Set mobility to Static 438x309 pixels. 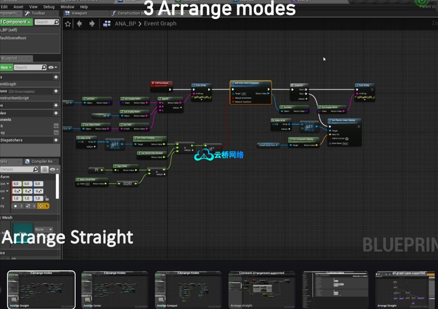pyautogui.click(x=18, y=206)
